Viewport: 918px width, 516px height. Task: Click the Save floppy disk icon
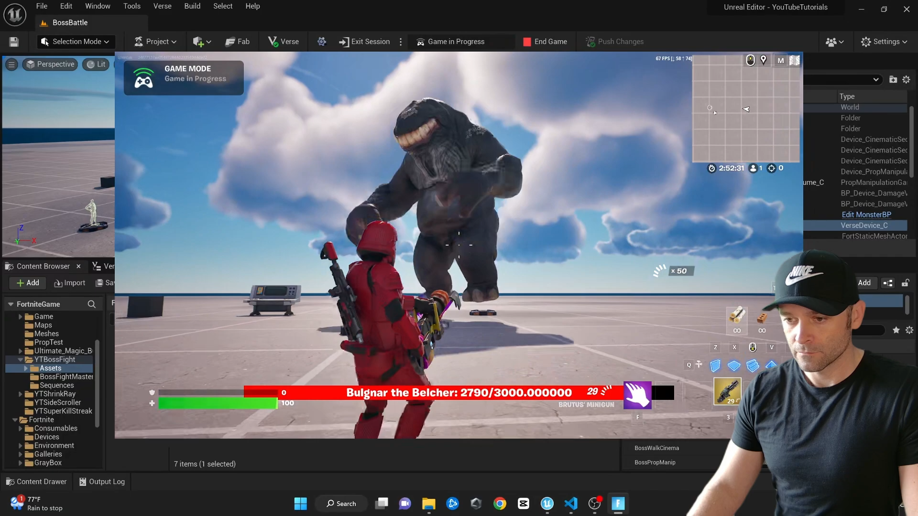pos(14,42)
